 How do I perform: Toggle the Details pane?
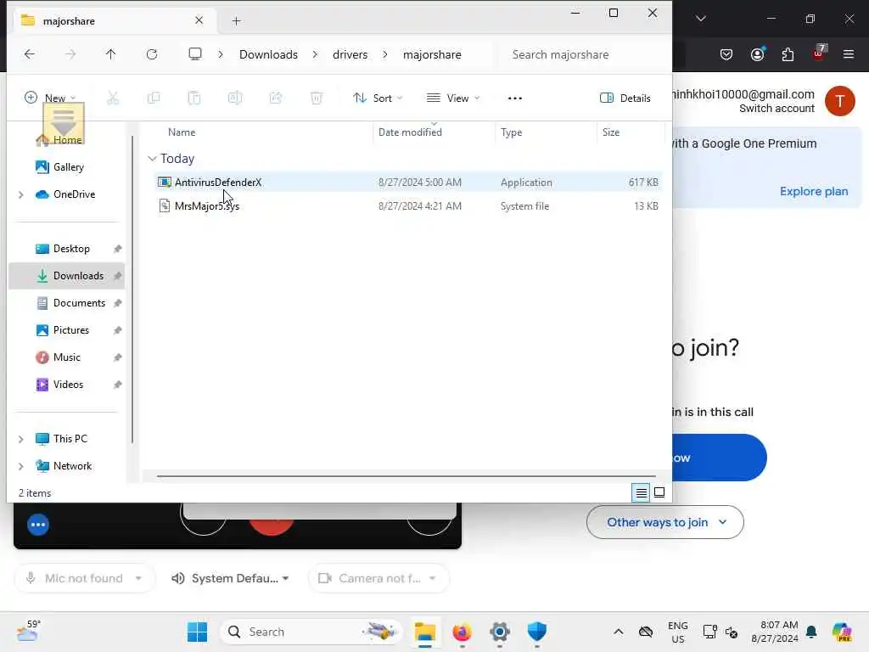click(625, 98)
